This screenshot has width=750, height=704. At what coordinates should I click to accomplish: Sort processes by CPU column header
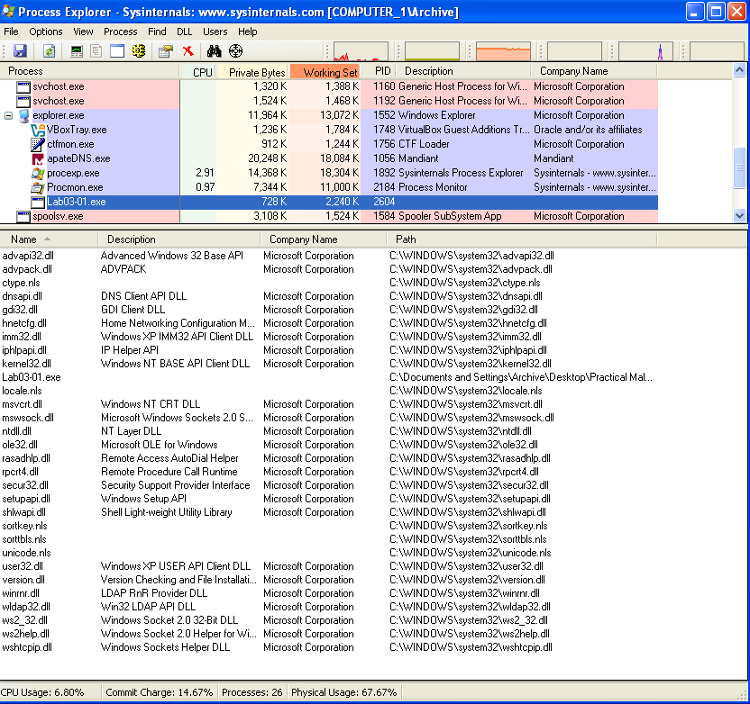(x=202, y=71)
